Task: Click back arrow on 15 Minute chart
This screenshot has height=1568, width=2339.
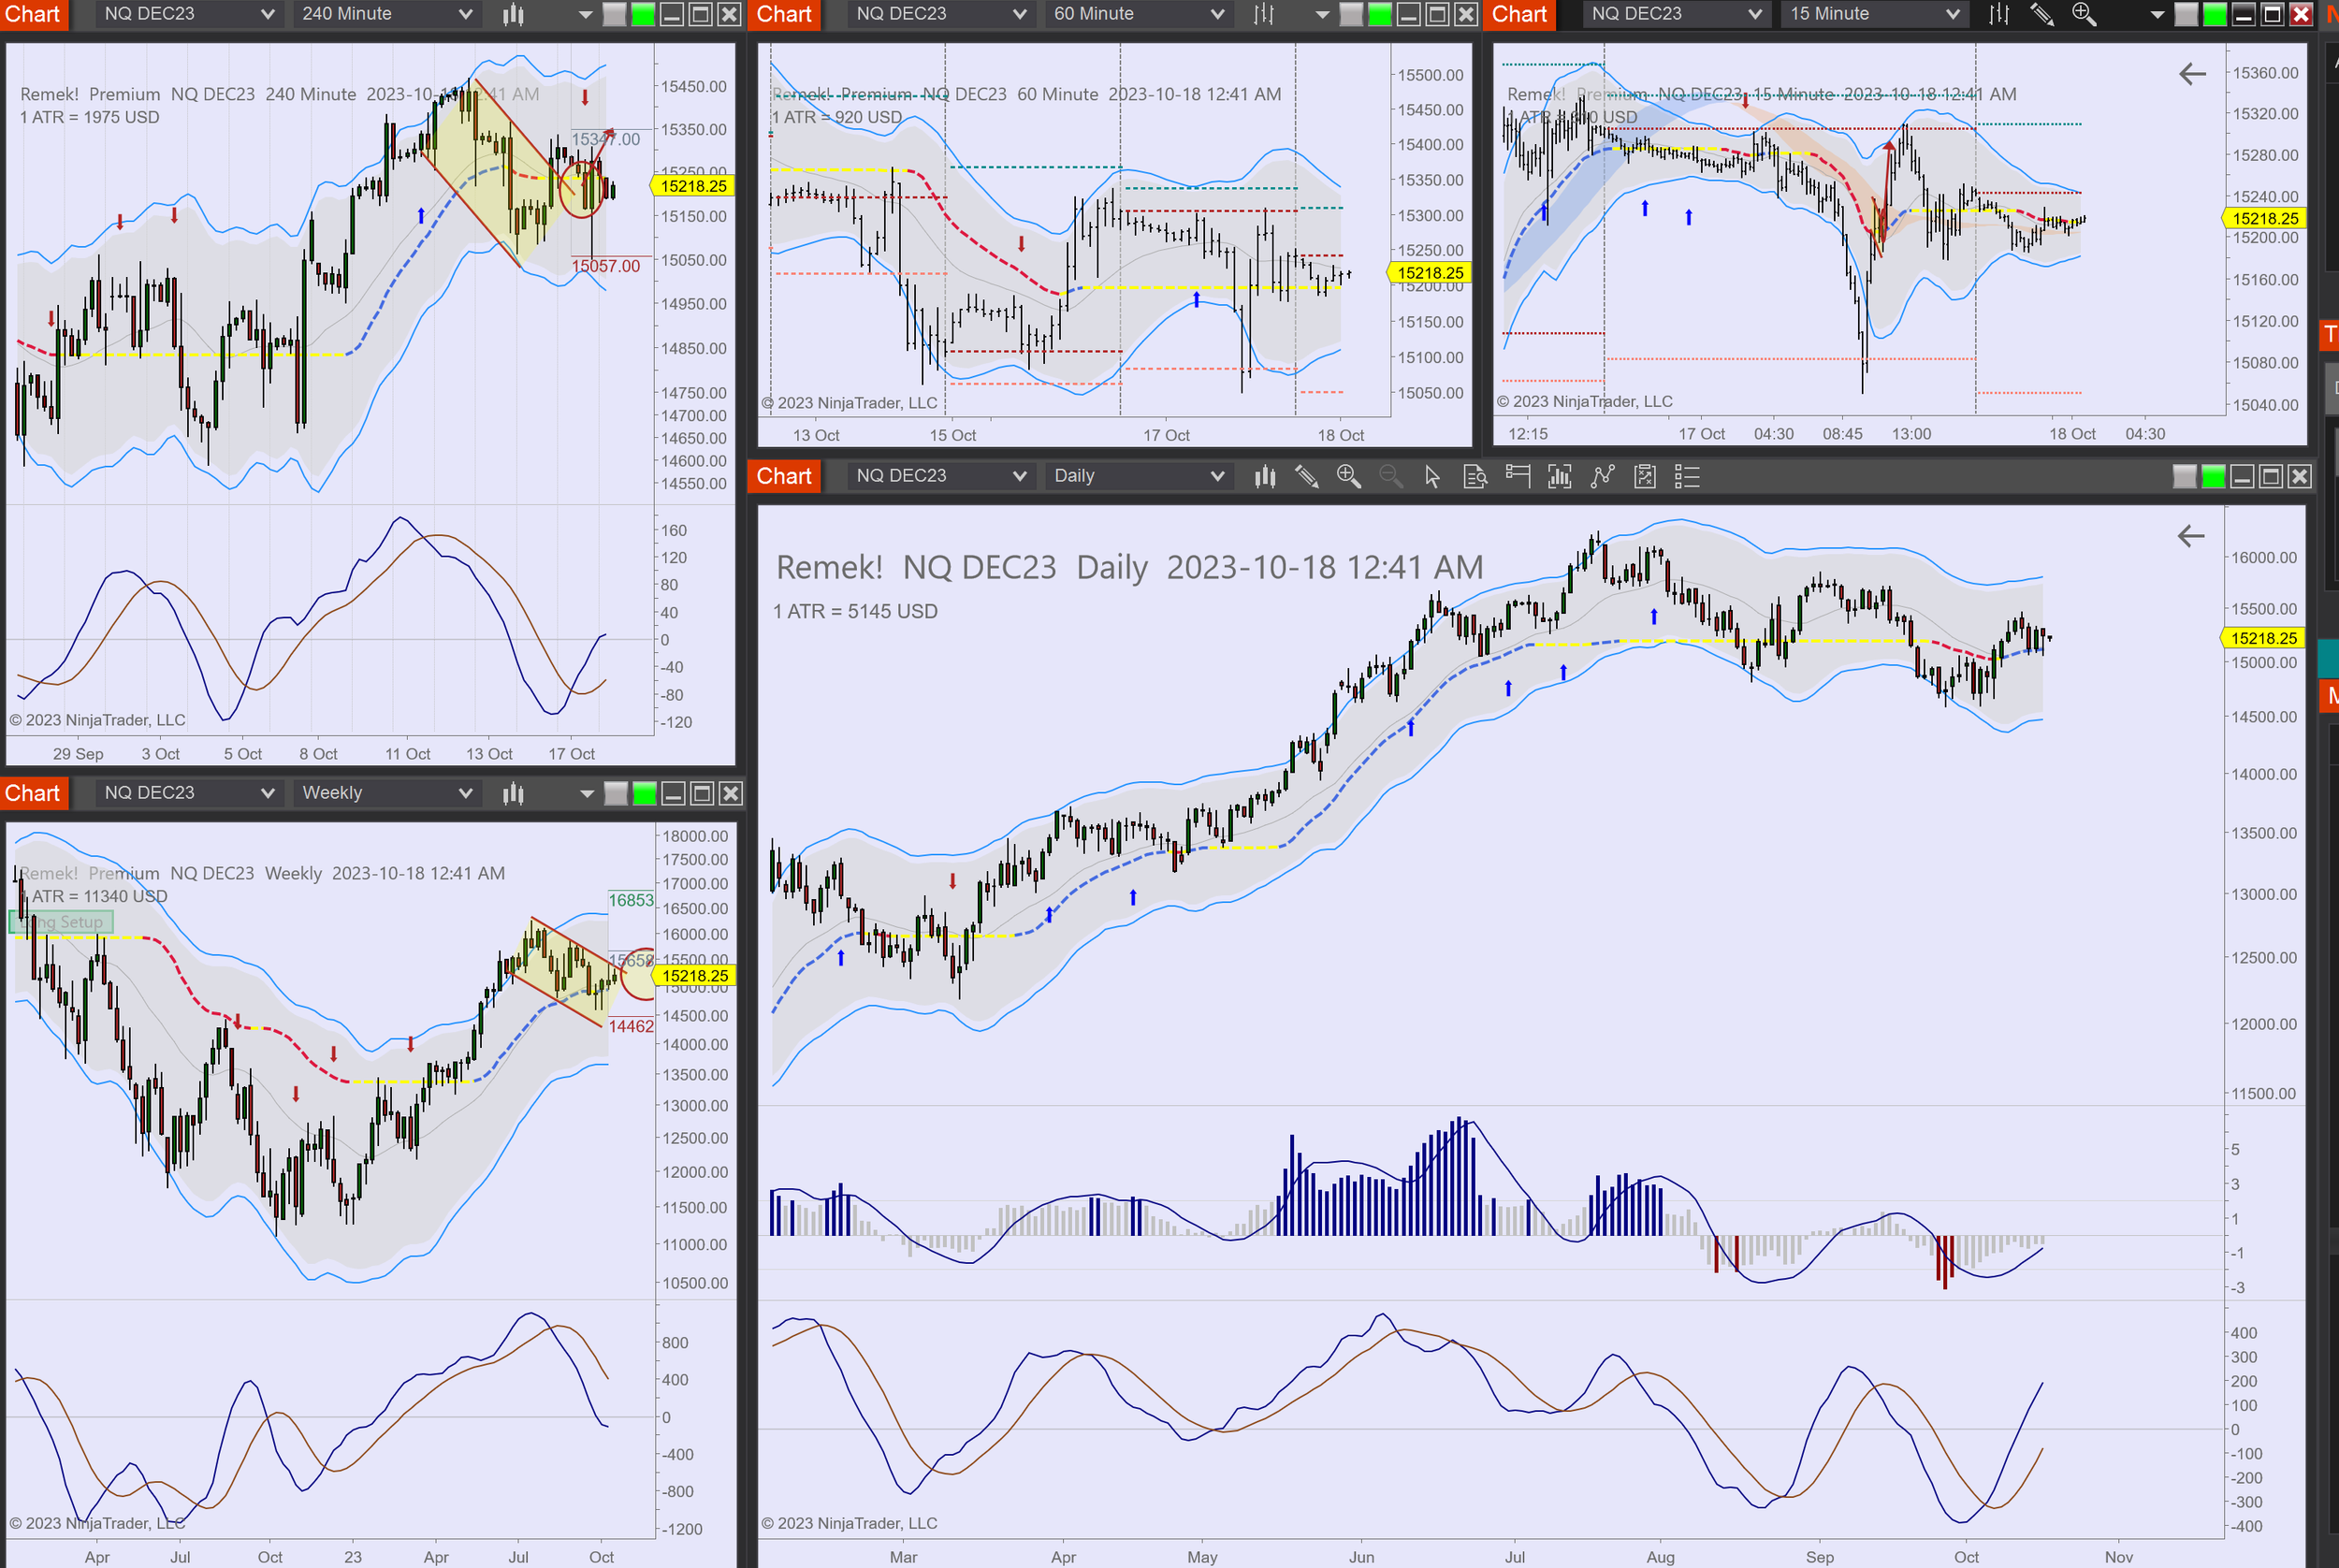Action: coord(2191,74)
